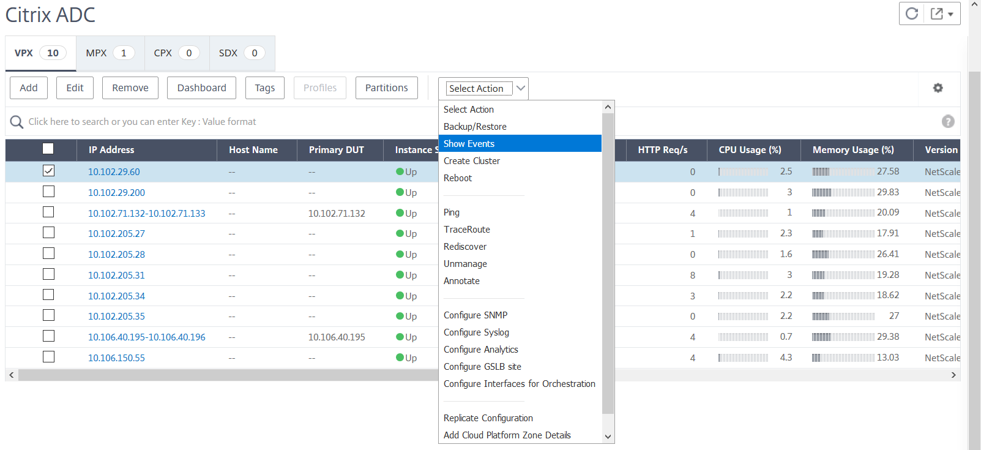Open instance link 10.102.205.28
This screenshot has height=450, width=981.
pos(116,254)
